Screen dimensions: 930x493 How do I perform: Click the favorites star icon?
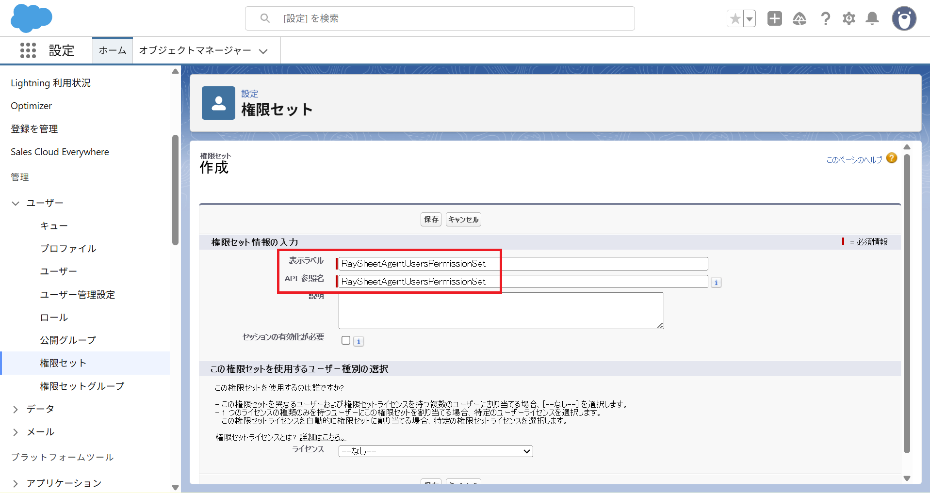735,19
